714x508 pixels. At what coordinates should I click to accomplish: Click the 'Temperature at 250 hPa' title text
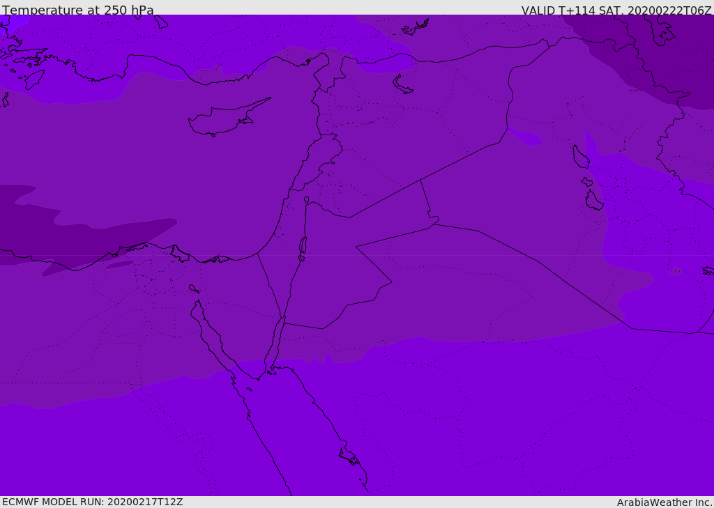pyautogui.click(x=78, y=10)
